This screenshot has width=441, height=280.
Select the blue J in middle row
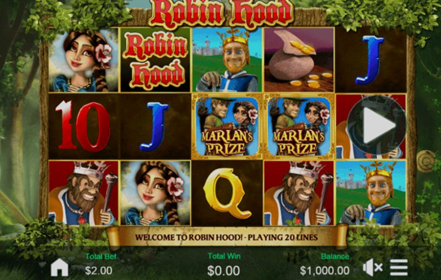click(155, 127)
